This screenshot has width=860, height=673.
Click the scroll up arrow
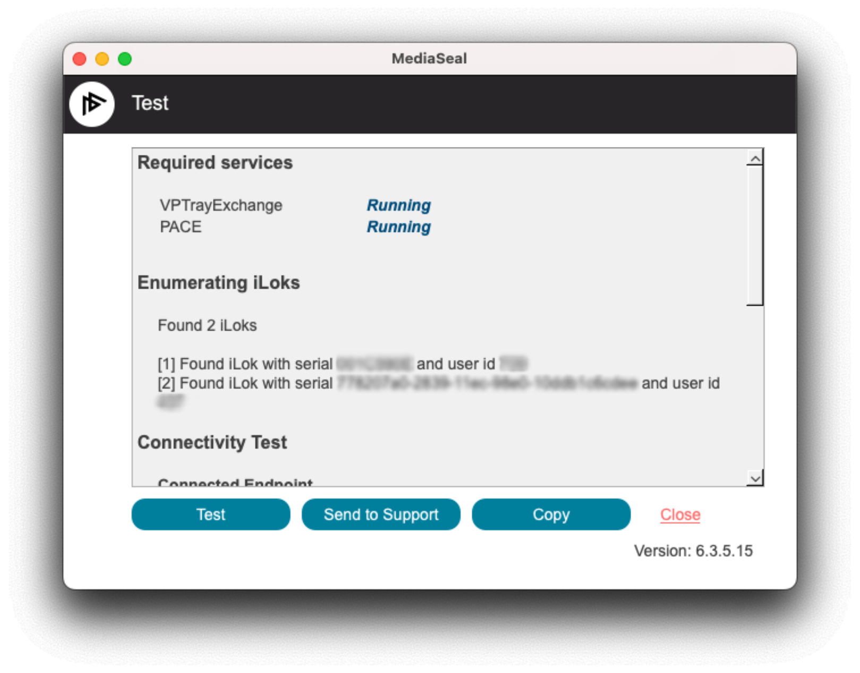tap(755, 158)
